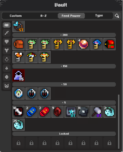
Task: Click the AT armor item
Action: click(x=70, y=112)
